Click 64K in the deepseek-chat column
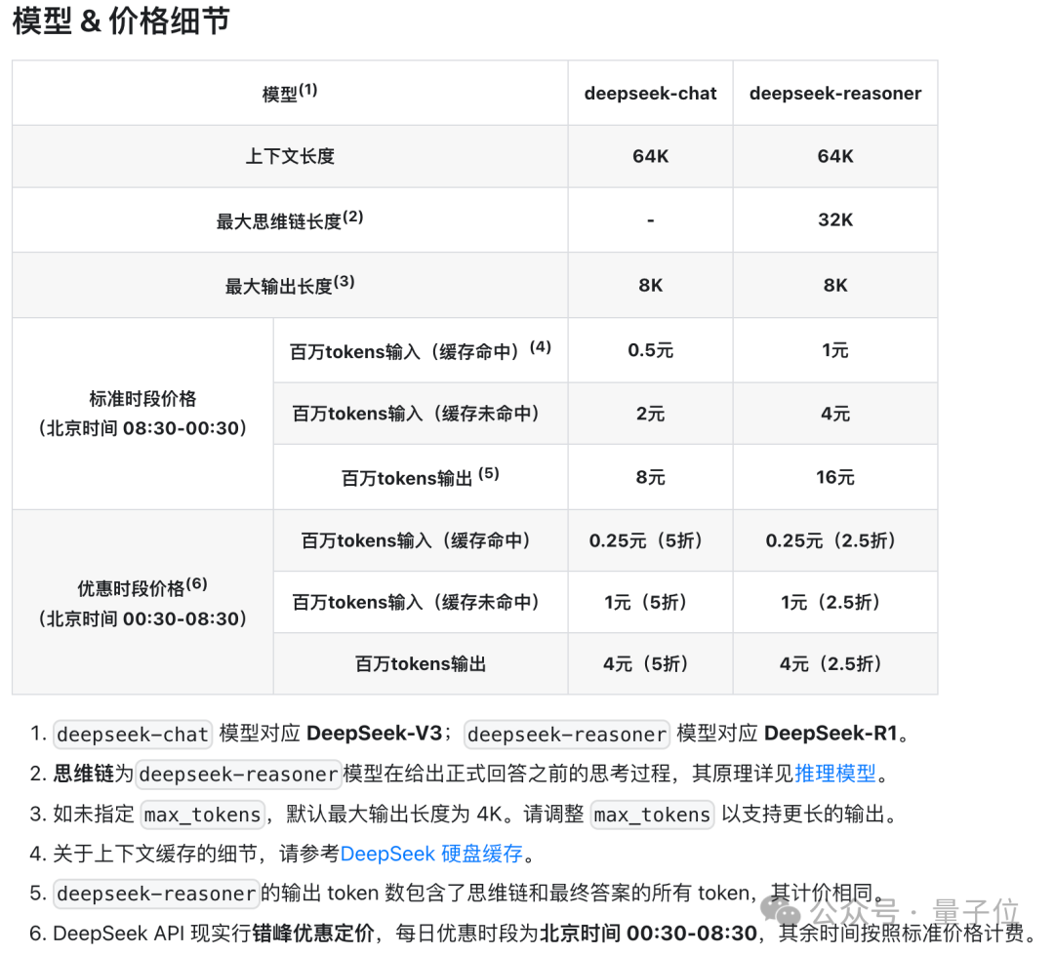 click(650, 156)
